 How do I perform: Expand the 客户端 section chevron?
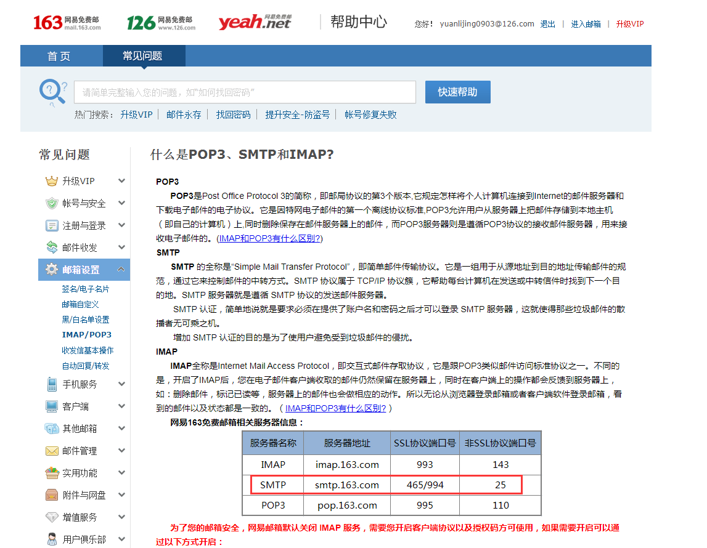pos(121,406)
